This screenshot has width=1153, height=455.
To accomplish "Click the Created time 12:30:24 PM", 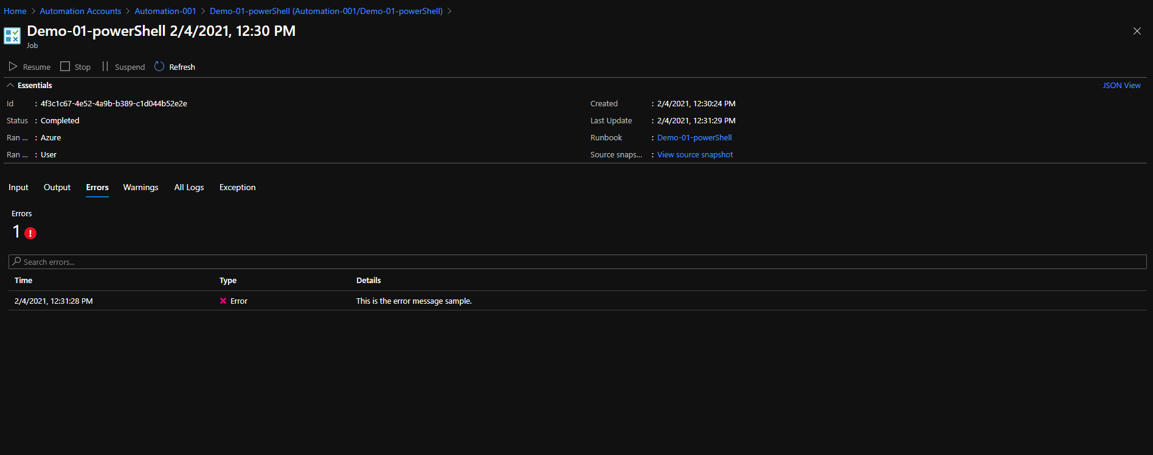I will coord(696,103).
